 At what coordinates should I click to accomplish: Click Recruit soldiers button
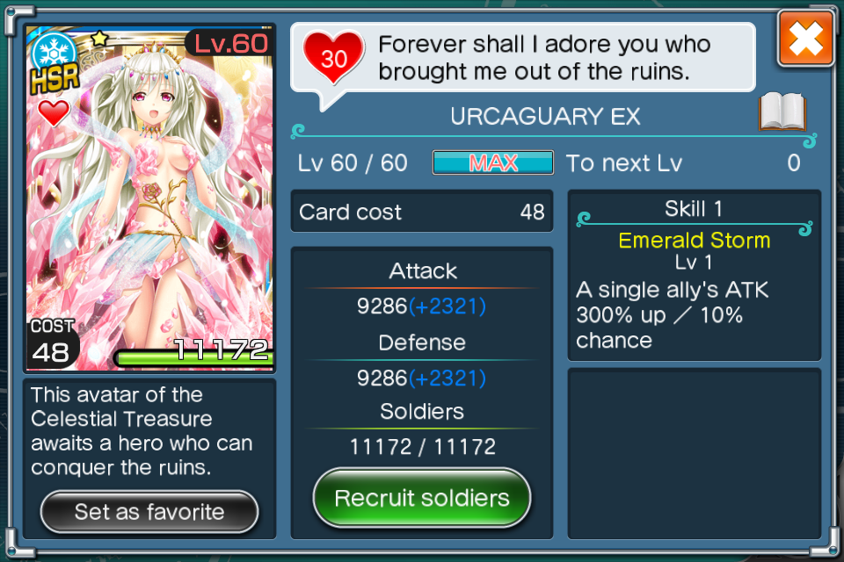(x=421, y=498)
